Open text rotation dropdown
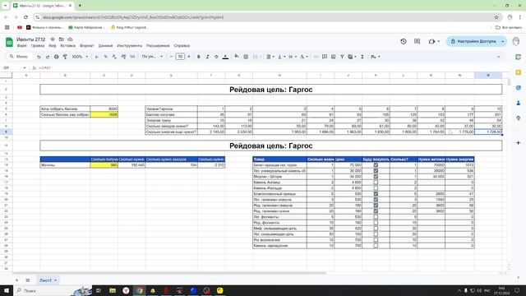 click(303, 57)
